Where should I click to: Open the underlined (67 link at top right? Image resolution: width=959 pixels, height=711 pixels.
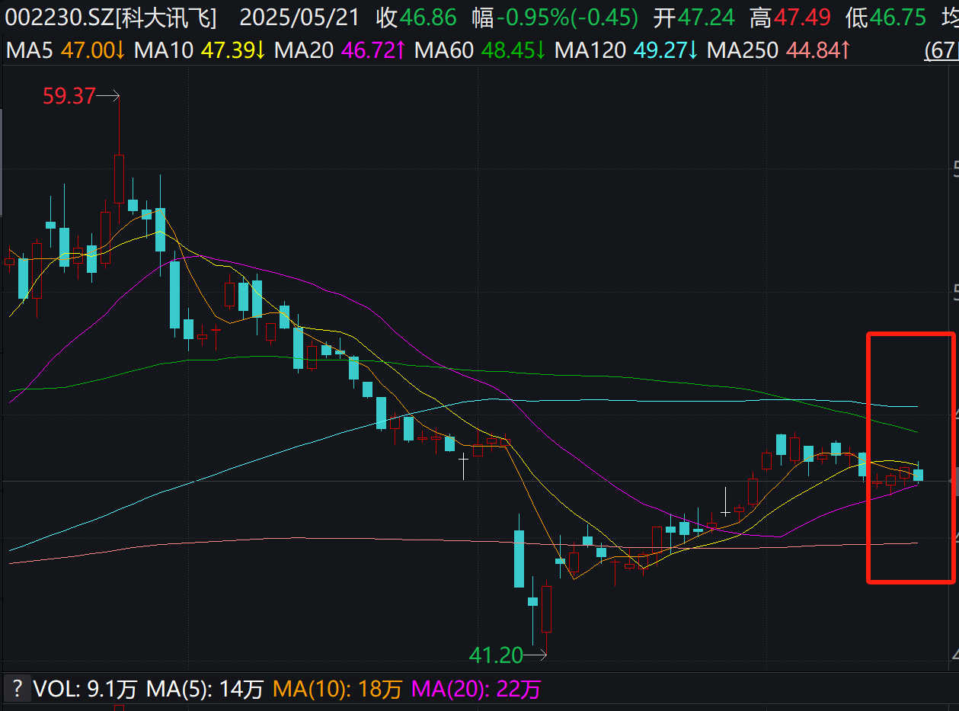pos(941,51)
